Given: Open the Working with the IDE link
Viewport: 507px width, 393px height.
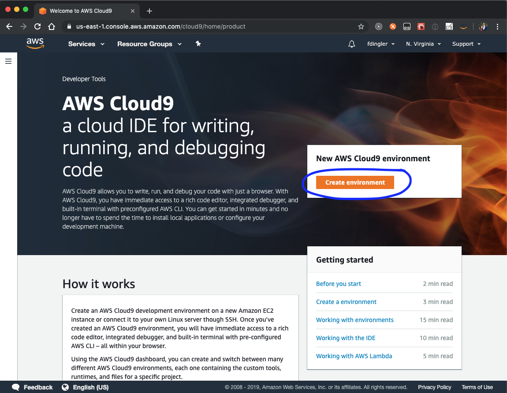Looking at the screenshot, I should tap(346, 338).
